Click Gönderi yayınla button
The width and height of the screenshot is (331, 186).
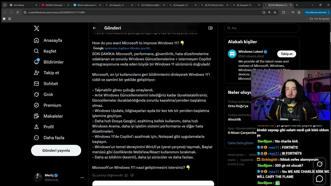pos(56,150)
